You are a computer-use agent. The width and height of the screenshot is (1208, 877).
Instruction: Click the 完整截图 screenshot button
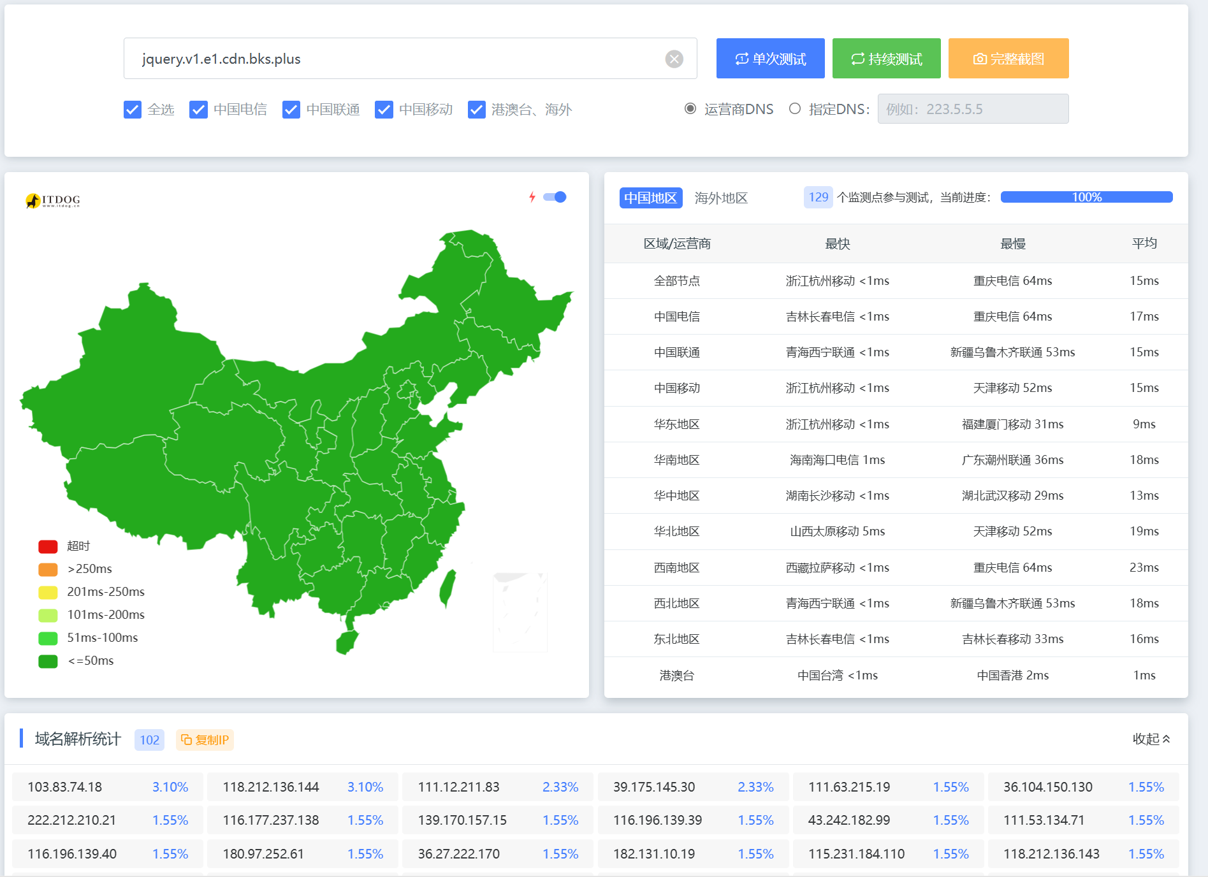pos(1008,59)
